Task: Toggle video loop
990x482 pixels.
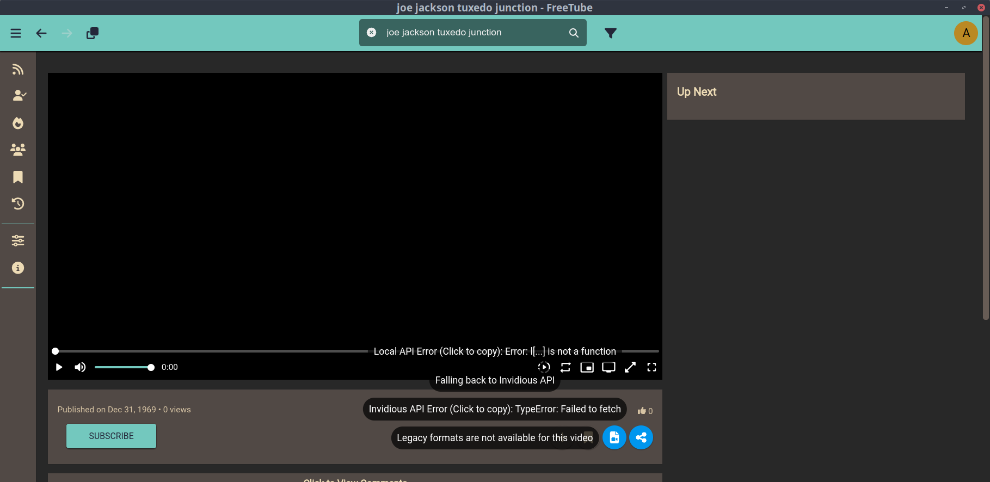Action: 565,367
